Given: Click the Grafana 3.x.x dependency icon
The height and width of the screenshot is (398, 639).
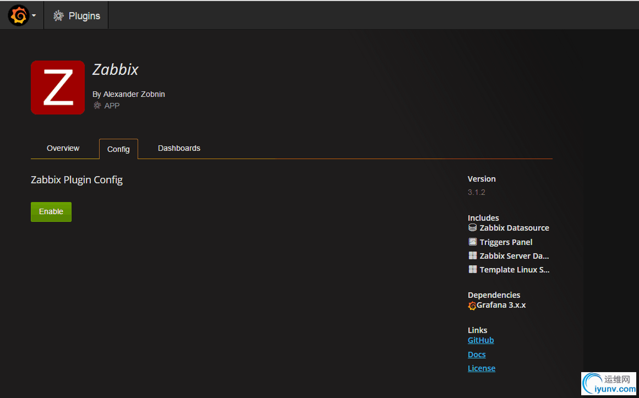Looking at the screenshot, I should click(x=472, y=306).
